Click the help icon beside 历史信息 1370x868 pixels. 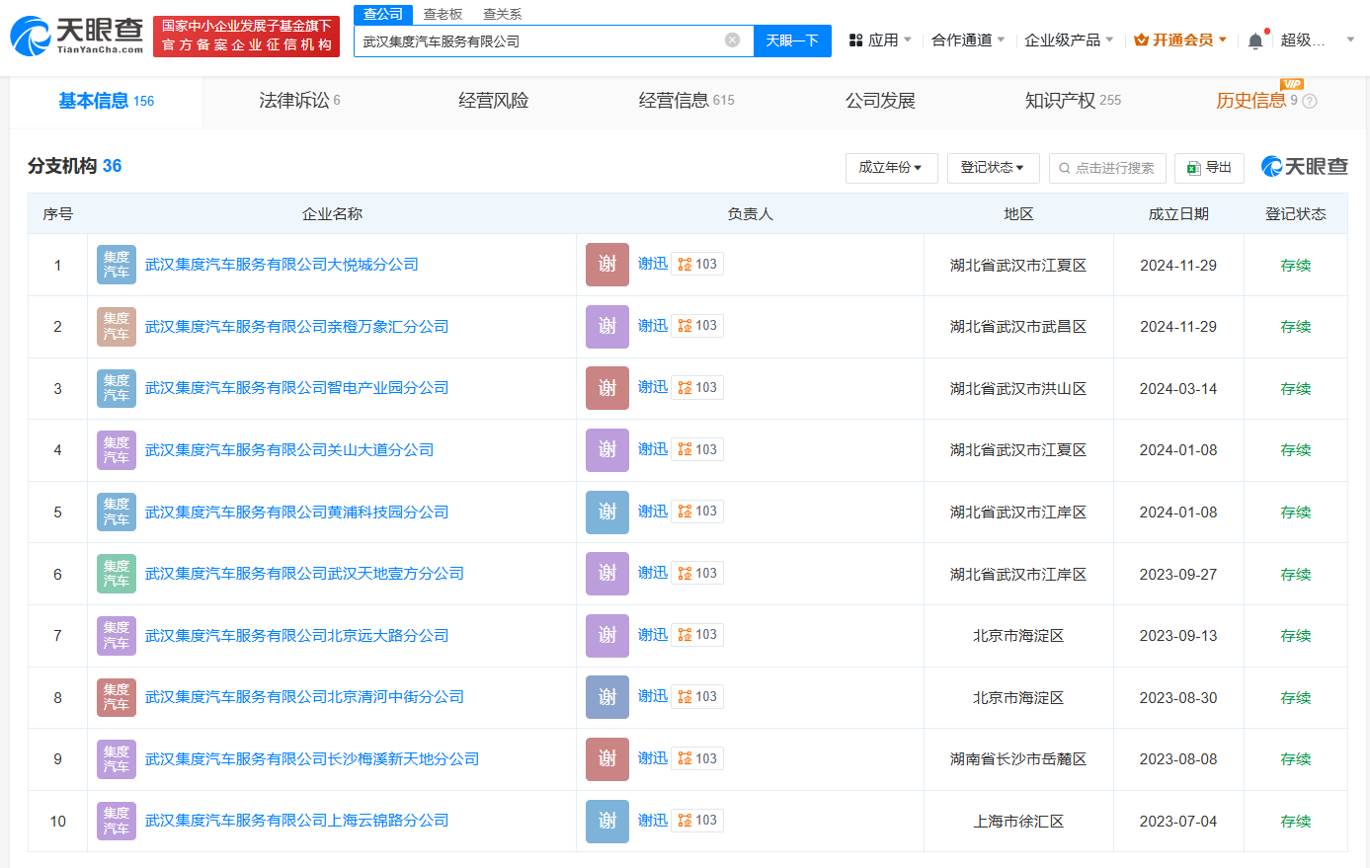tap(1310, 101)
